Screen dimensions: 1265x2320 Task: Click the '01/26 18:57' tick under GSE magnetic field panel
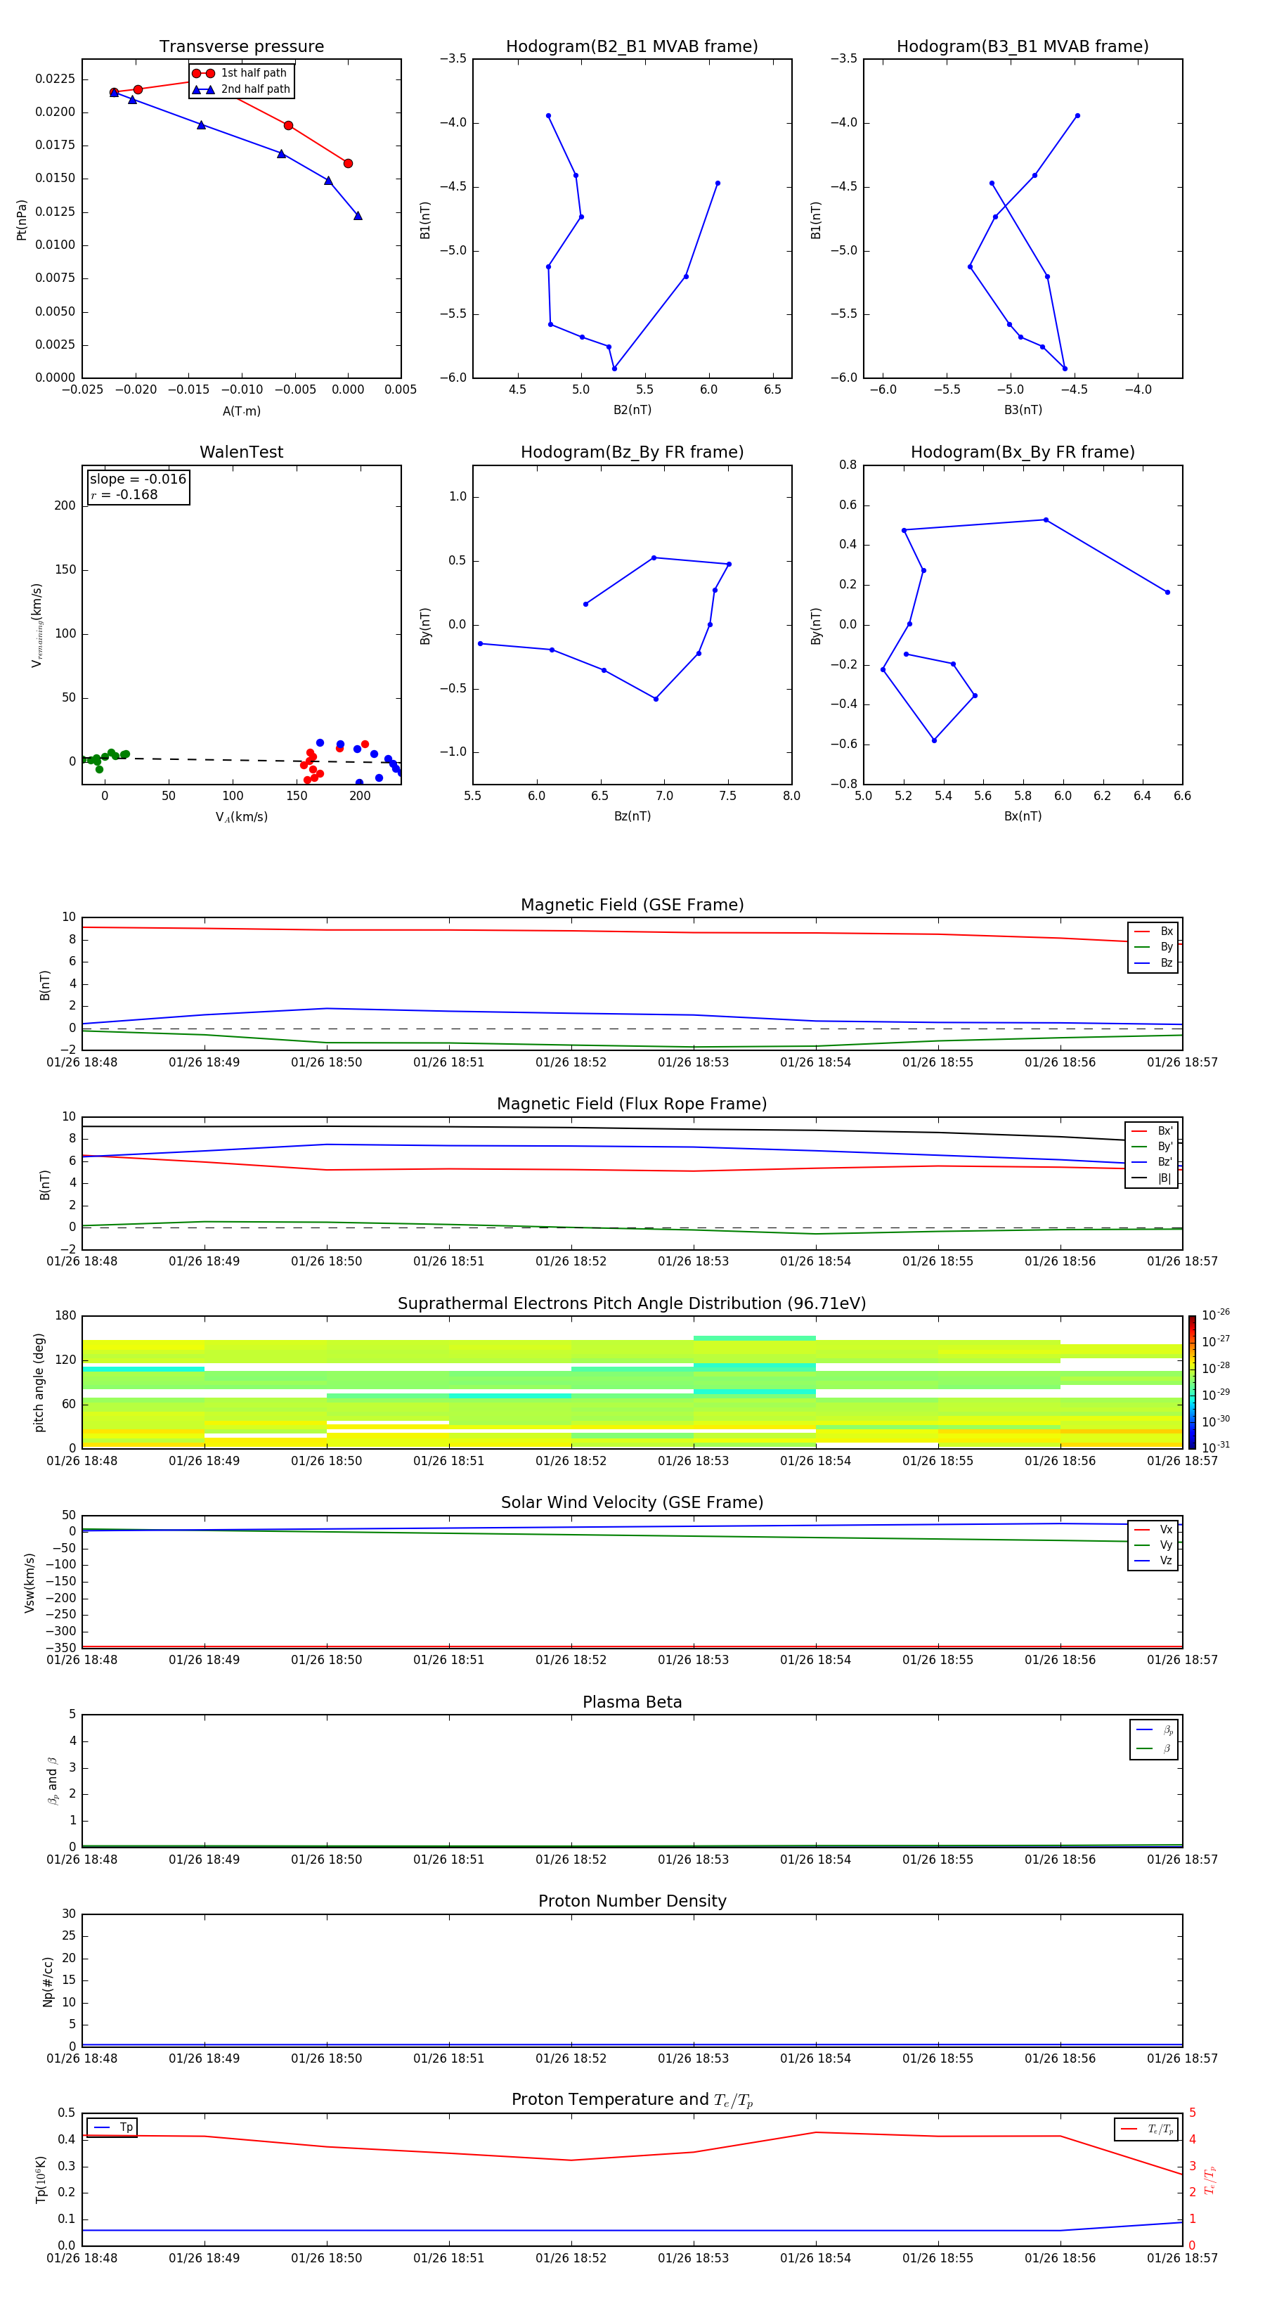coord(1182,1063)
